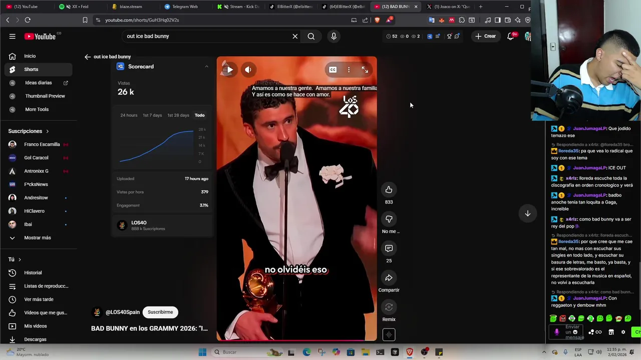Click the Crear button
This screenshot has height=360, width=641.
click(485, 36)
